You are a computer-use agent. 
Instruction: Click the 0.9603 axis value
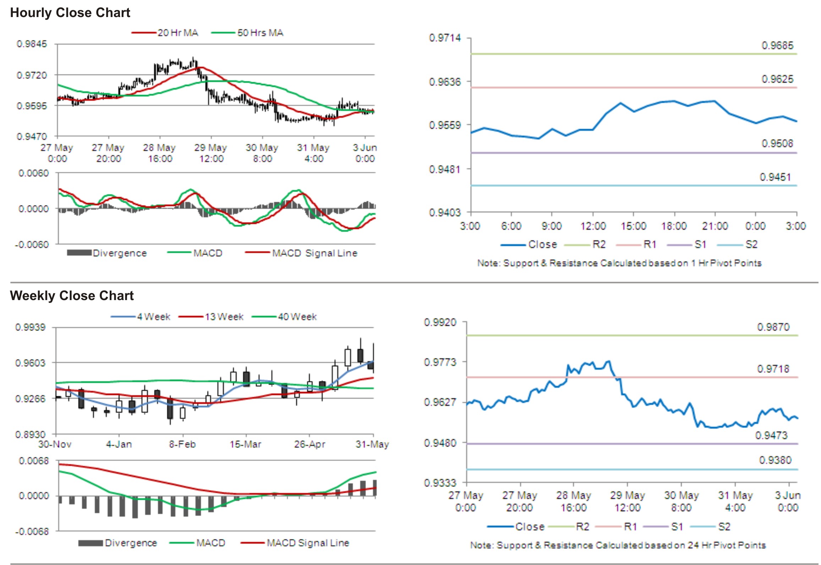click(30, 363)
